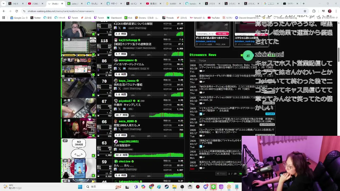Open the rank 14 graph icon on thumbnail
The image size is (340, 191).
click(69, 80)
